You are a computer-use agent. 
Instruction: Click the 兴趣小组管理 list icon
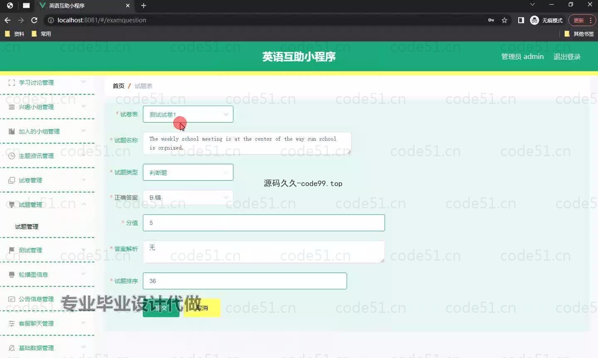(x=12, y=107)
